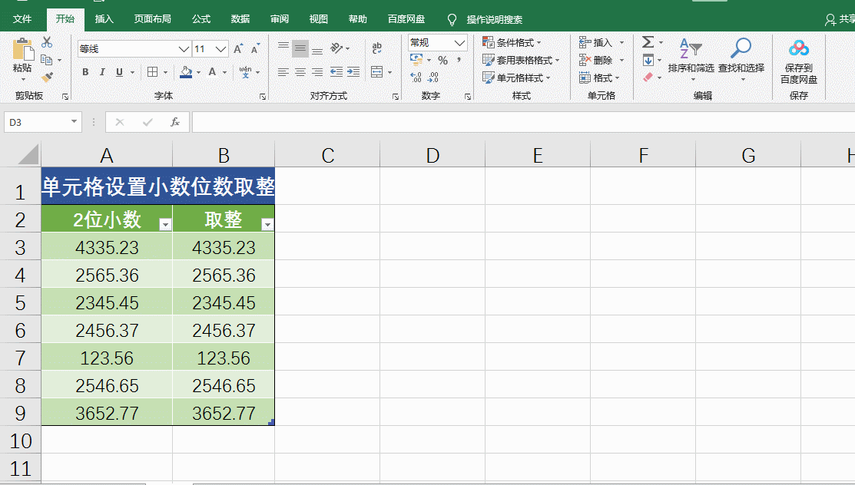Click the wrap text icon
Image resolution: width=855 pixels, height=485 pixels.
tap(377, 49)
